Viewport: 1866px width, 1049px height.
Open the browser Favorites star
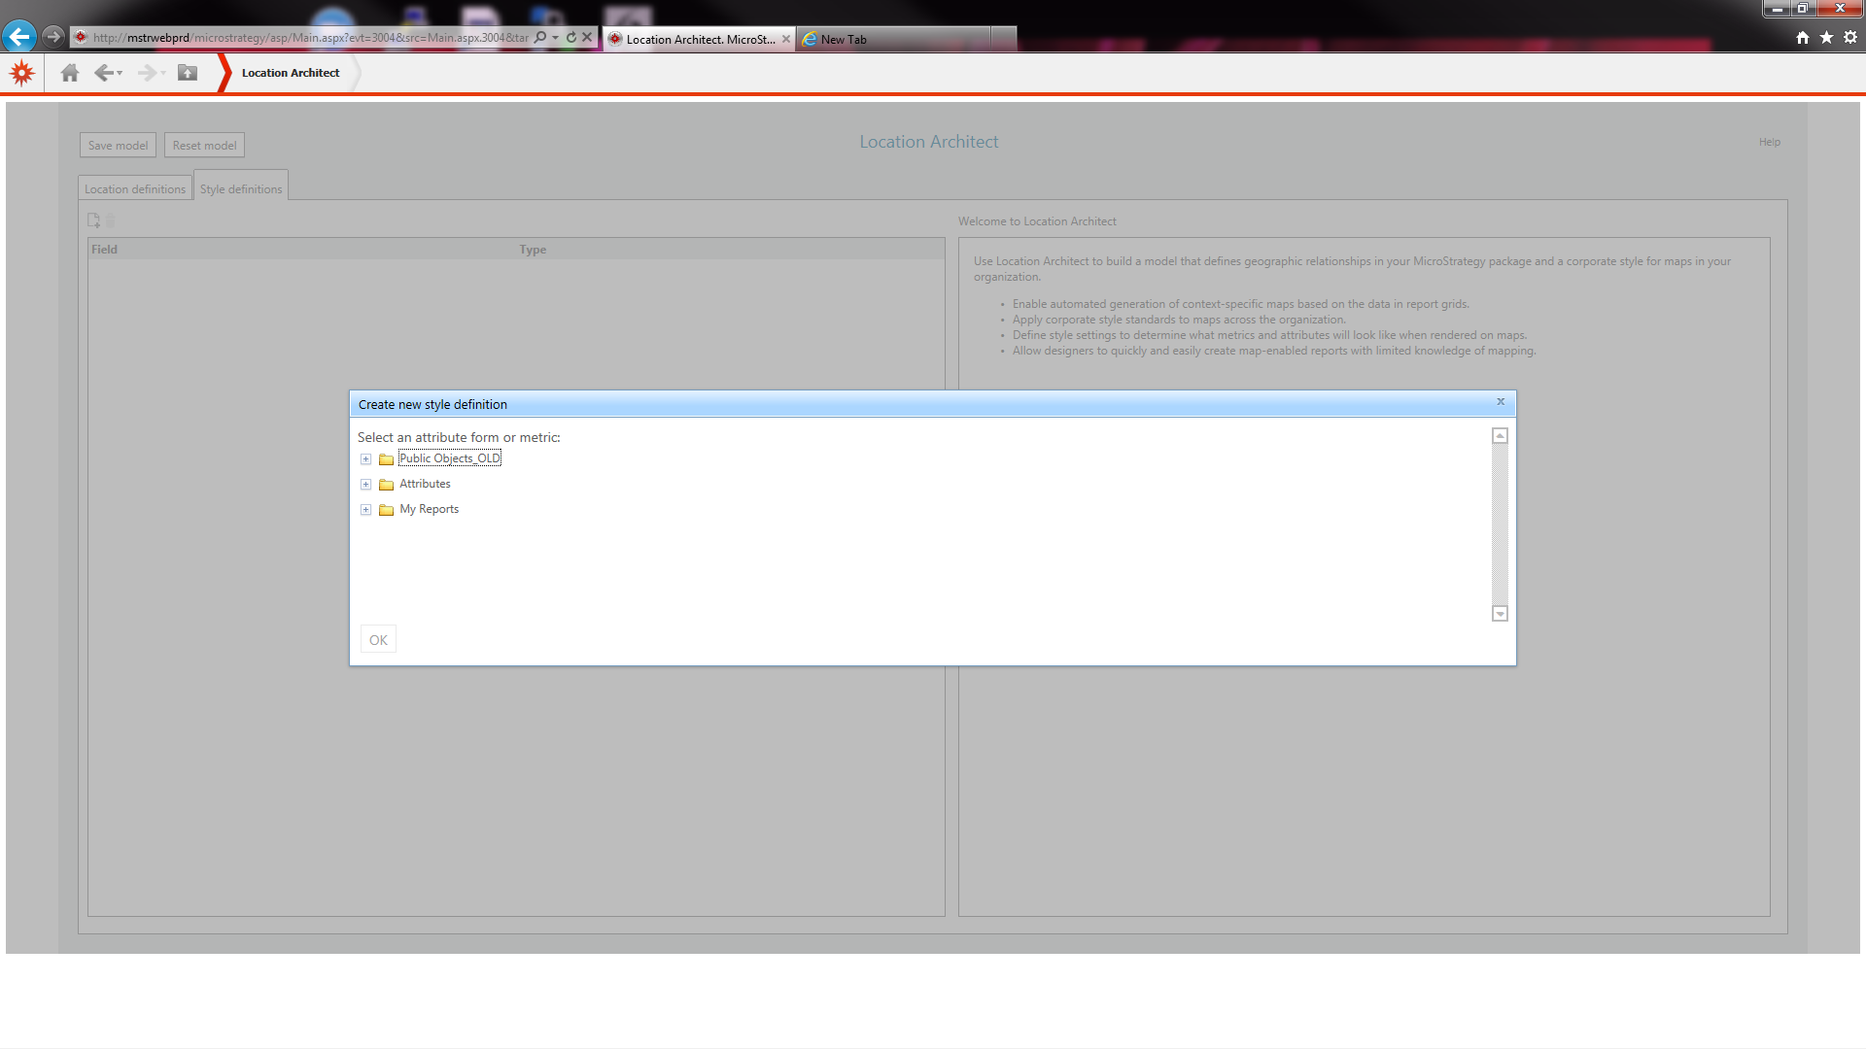(1827, 38)
